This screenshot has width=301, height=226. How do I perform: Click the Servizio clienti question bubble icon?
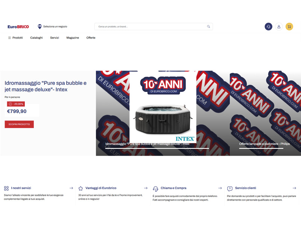230,189
